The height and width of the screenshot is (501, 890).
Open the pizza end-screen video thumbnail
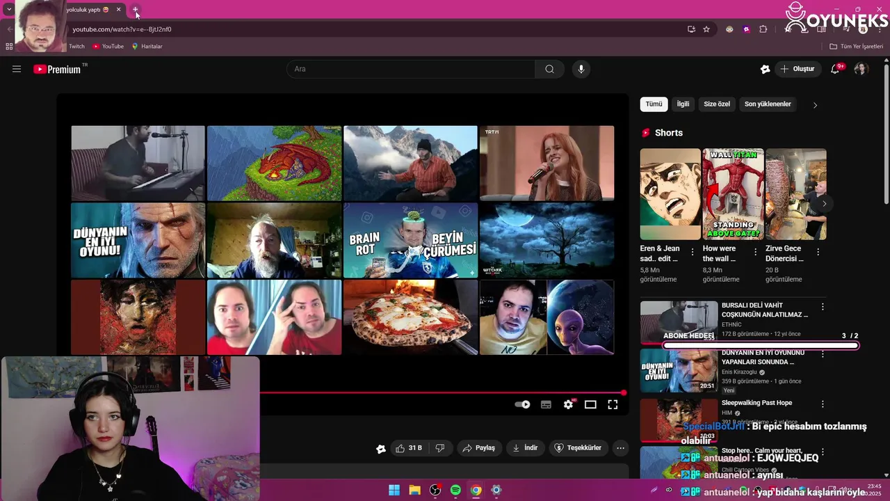tap(410, 317)
